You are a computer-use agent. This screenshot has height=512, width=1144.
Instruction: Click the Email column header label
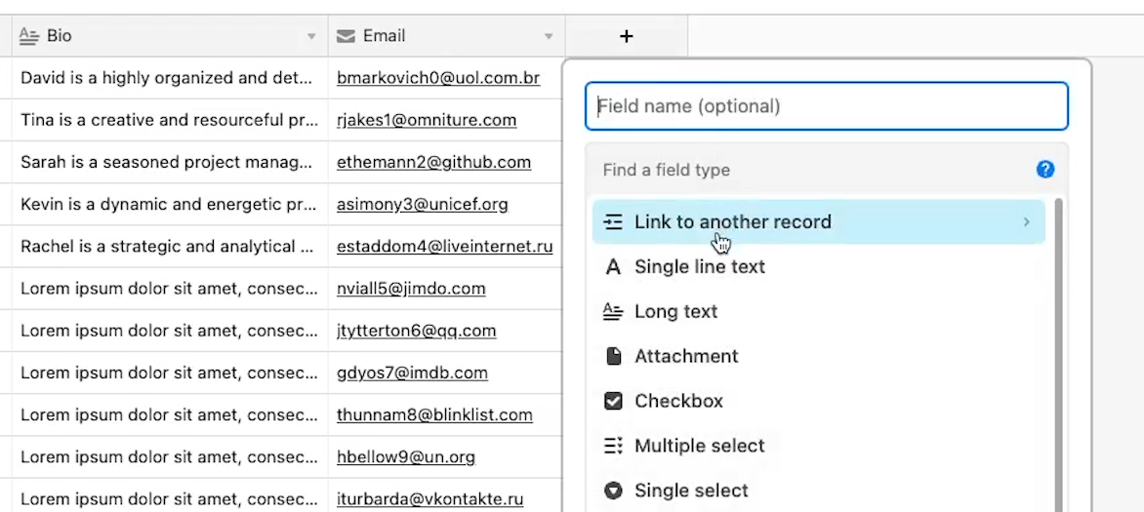[x=384, y=36]
